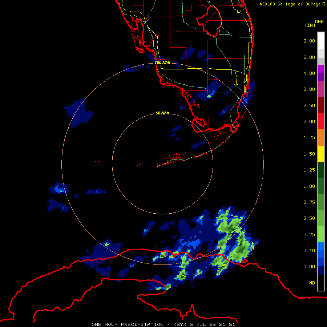Click the 6.00 legend value
The height and width of the screenshot is (327, 327).
coord(309,57)
